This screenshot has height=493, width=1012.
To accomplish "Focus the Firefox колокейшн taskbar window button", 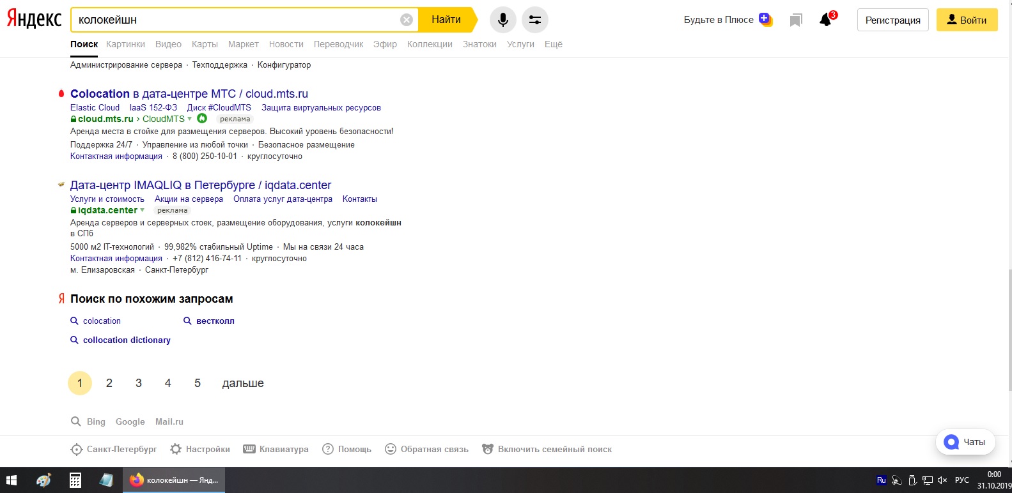I will [x=174, y=480].
